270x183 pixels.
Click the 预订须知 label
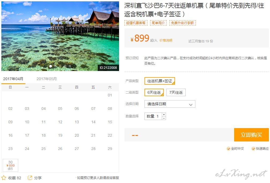[132, 58]
